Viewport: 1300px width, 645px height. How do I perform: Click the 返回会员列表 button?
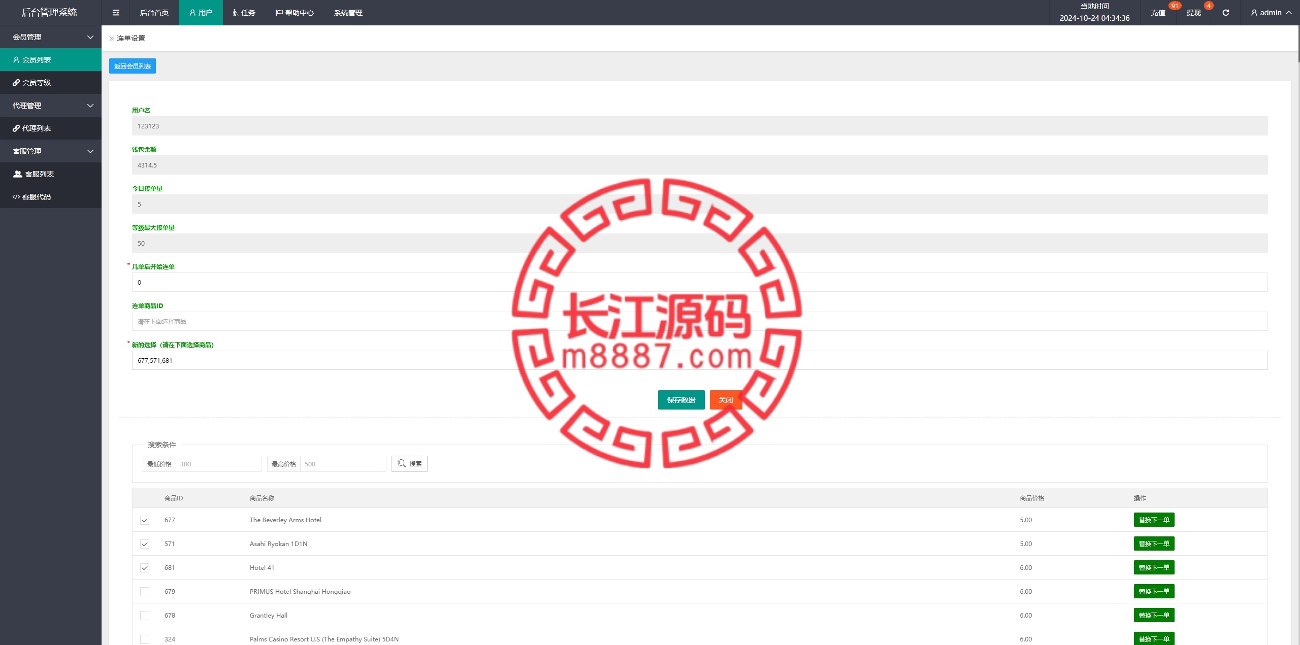click(x=132, y=65)
